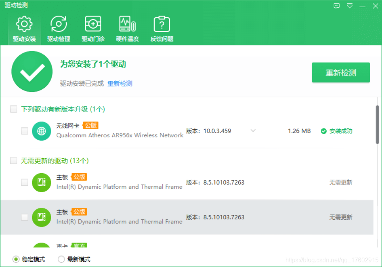The image size is (382, 267).
Task: Minimize the 驱动检测 window
Action: tap(362, 6)
